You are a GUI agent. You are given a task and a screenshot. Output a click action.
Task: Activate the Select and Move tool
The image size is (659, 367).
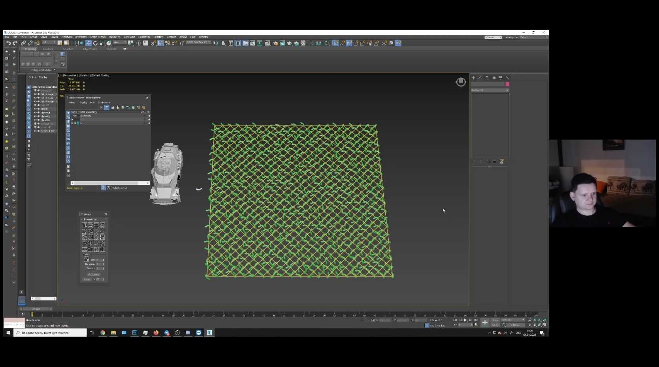point(88,43)
